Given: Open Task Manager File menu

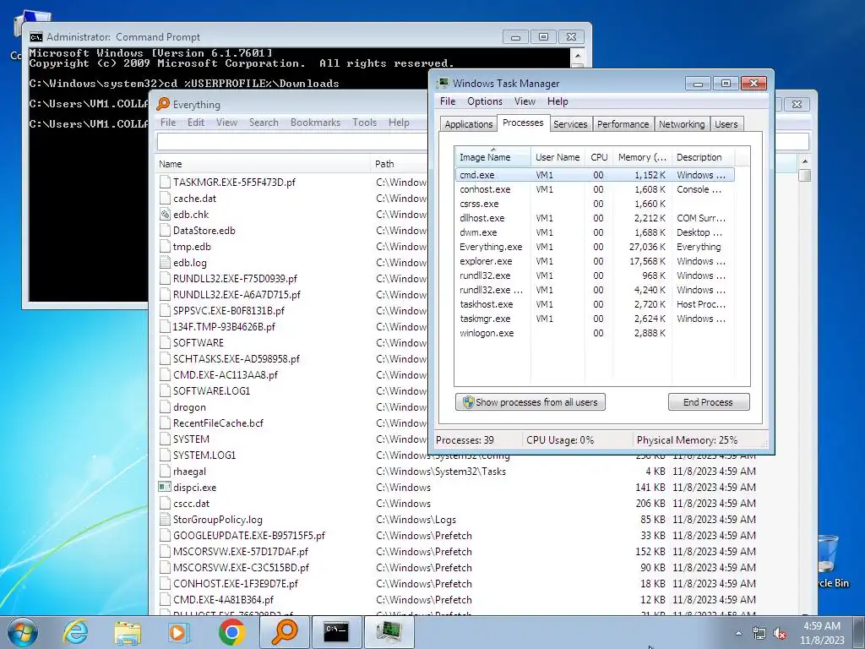Looking at the screenshot, I should 448,101.
